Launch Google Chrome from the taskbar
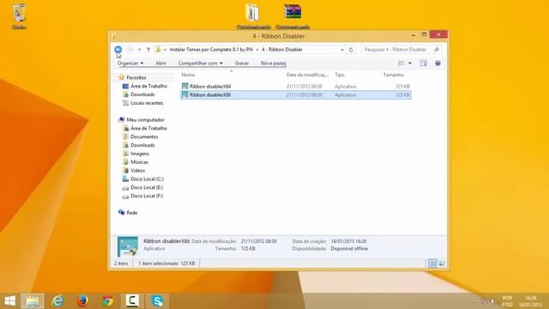The image size is (549, 309). tap(107, 301)
